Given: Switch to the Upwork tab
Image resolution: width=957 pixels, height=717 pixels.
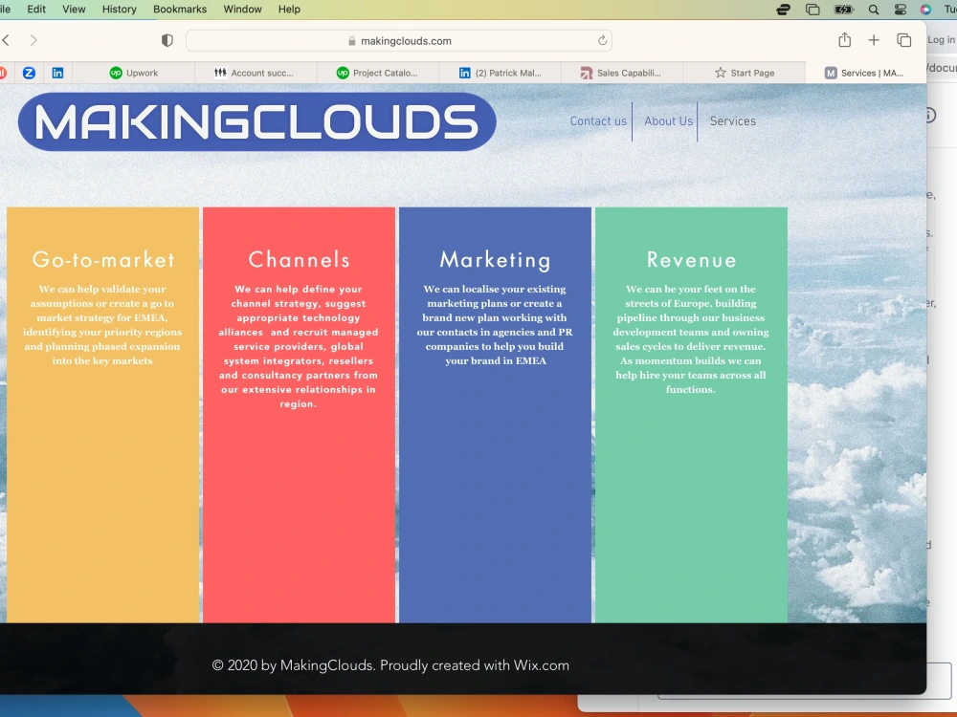Looking at the screenshot, I should (x=134, y=73).
